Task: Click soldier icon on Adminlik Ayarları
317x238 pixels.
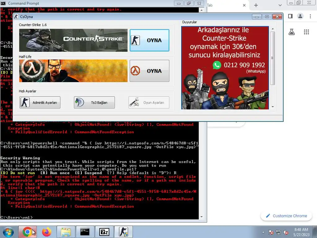Action: point(25,102)
